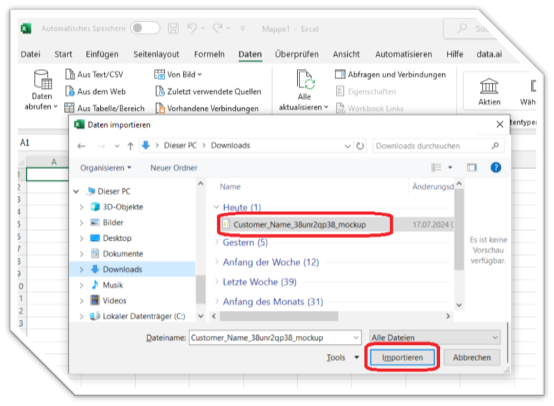Open the Formeln ribbon tab
Screen dimensions: 554x406
click(209, 54)
